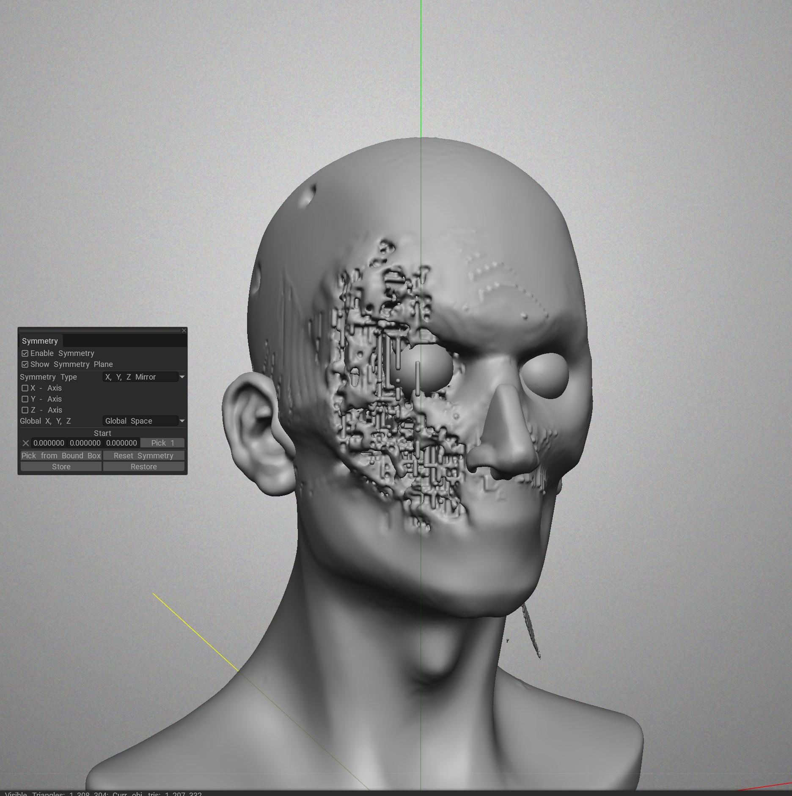
Task: Store the current symmetry setup
Action: (x=61, y=467)
